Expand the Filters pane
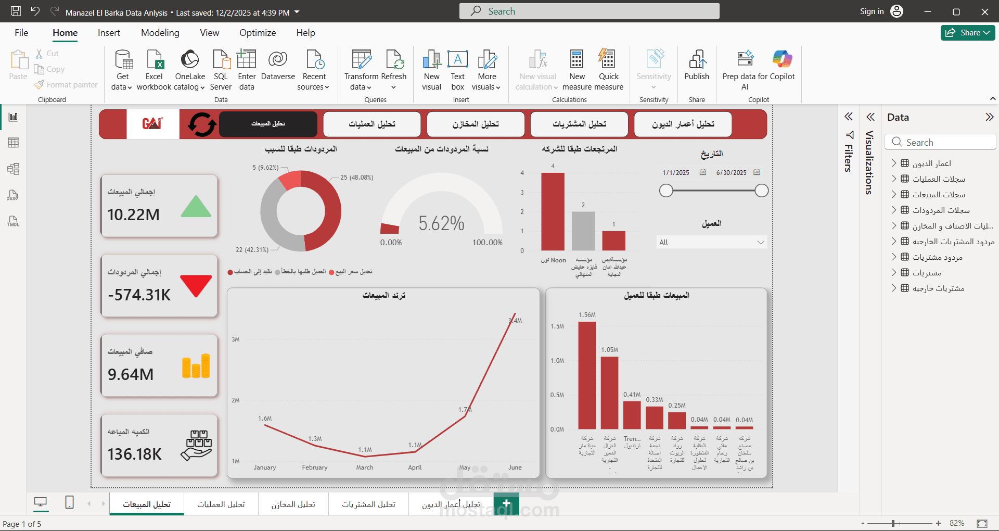999x531 pixels. pyautogui.click(x=849, y=117)
